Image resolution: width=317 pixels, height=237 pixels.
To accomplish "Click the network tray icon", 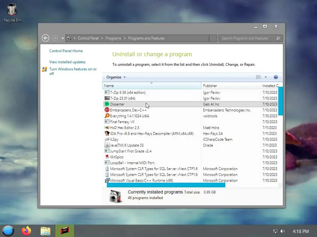I will point(275,231).
